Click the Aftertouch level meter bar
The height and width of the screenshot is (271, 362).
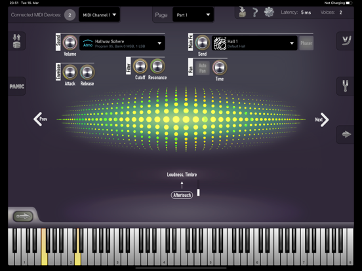(x=198, y=189)
